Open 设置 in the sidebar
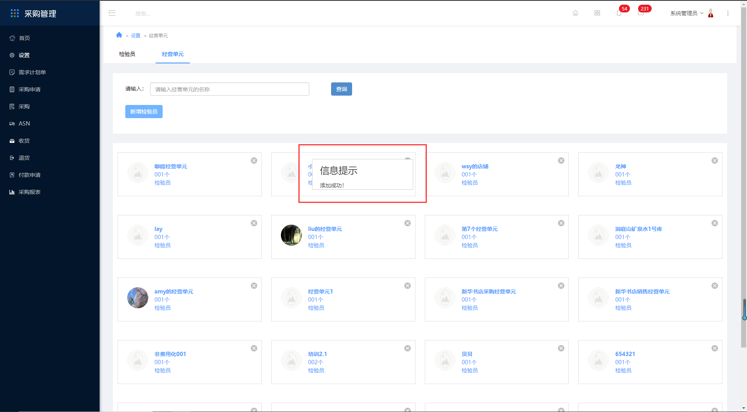This screenshot has width=747, height=412. click(50, 55)
